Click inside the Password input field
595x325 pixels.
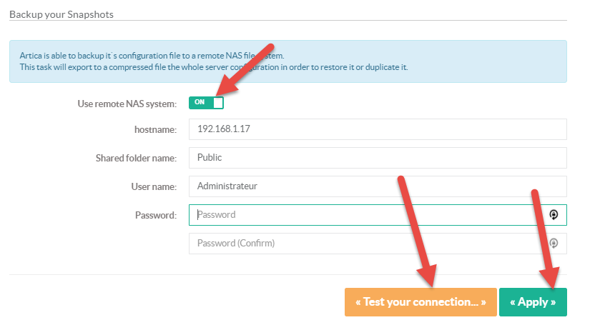pyautogui.click(x=365, y=215)
